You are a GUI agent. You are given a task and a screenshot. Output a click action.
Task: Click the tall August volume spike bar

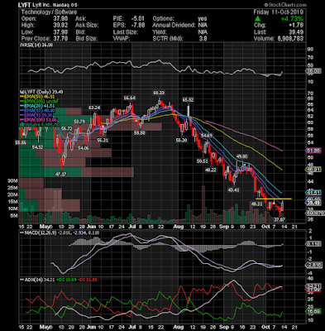click(203, 204)
